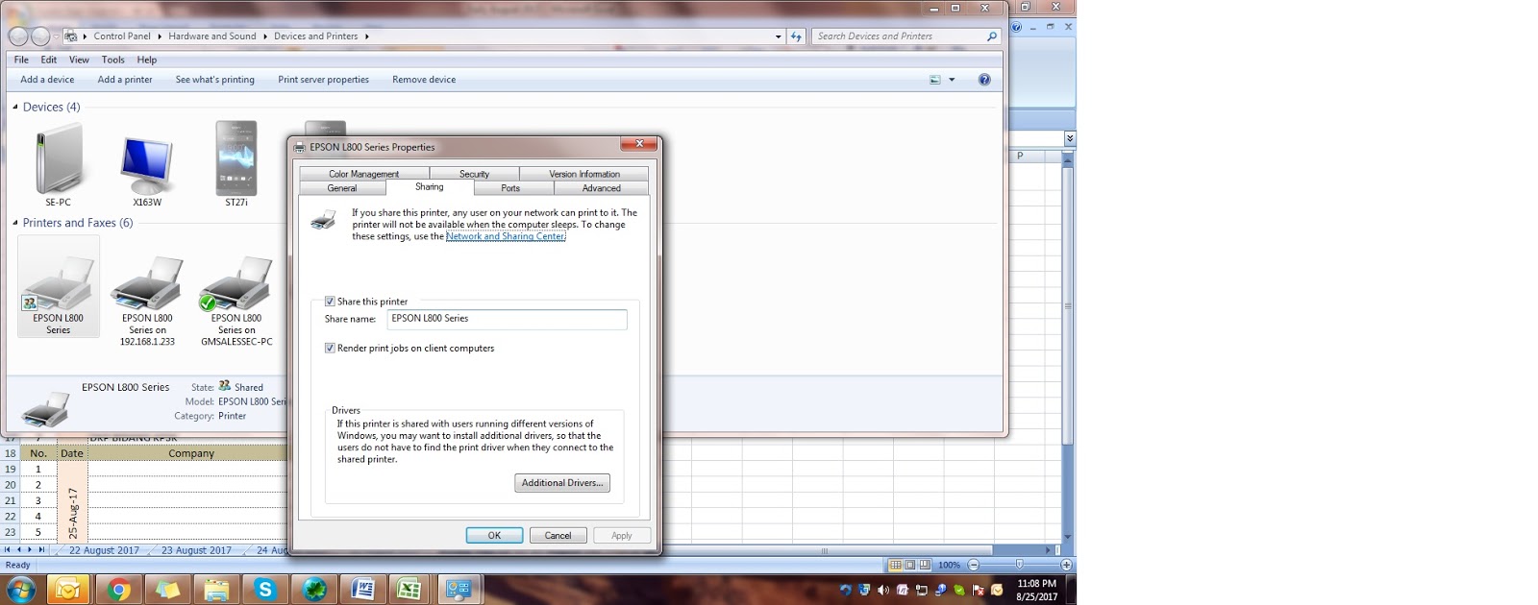
Task: Open Sticky Notes from the taskbar
Action: 168,590
